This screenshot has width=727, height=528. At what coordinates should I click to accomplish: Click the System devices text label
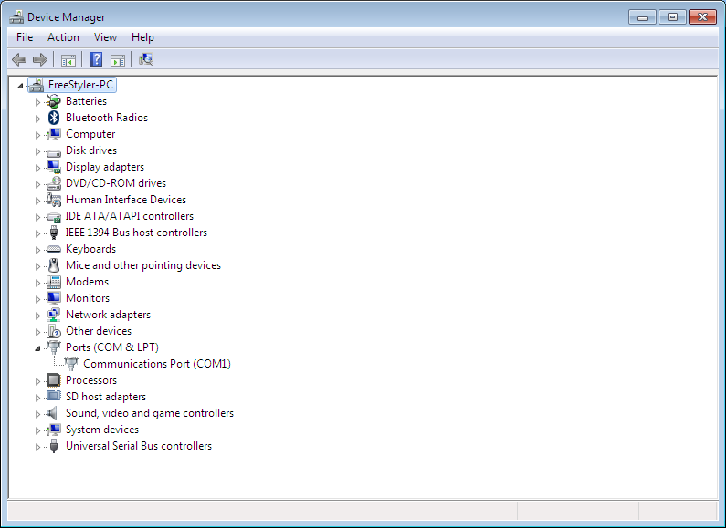point(102,430)
